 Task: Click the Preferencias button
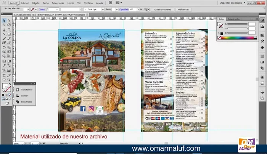[183, 9]
